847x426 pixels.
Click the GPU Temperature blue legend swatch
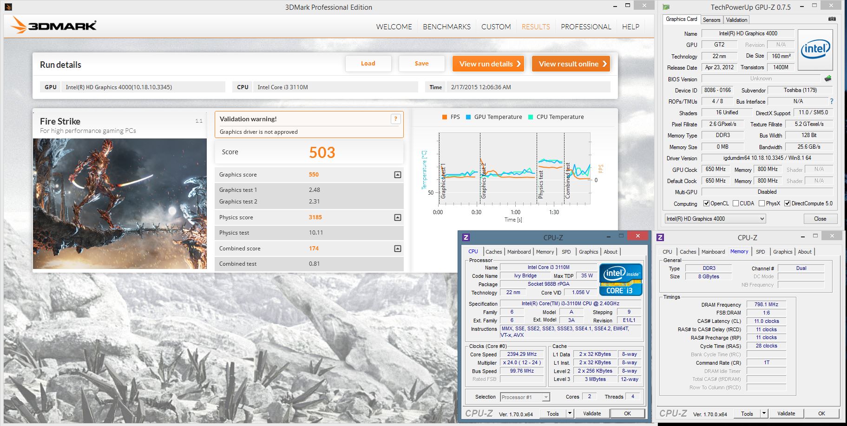468,117
